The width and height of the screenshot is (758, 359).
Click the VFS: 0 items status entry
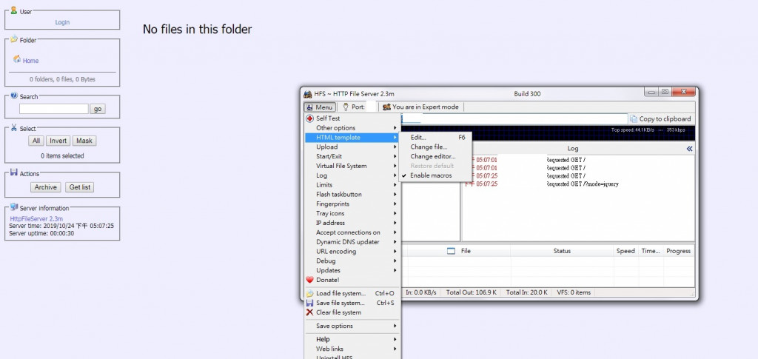coord(574,292)
